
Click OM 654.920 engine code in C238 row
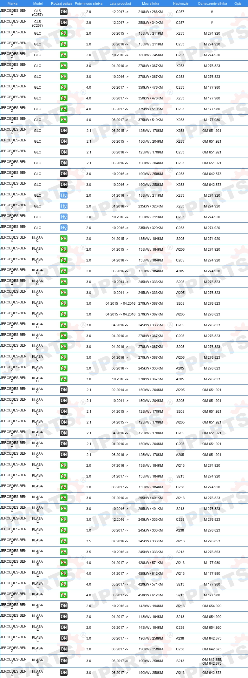coord(212,627)
